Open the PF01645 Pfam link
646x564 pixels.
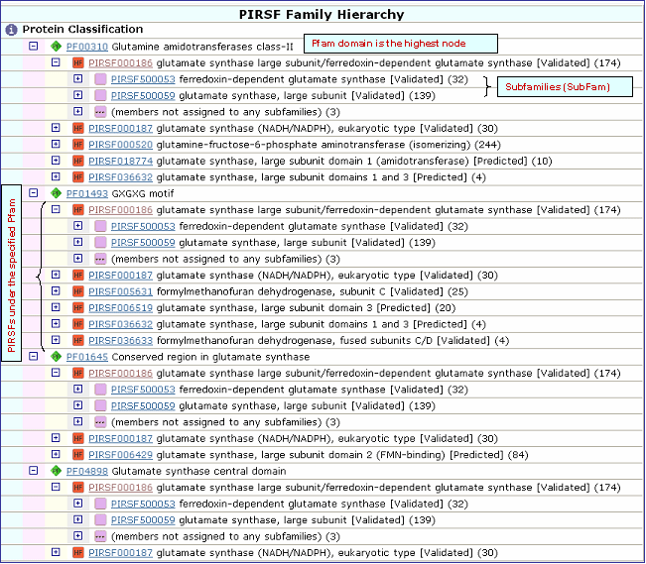tap(87, 357)
